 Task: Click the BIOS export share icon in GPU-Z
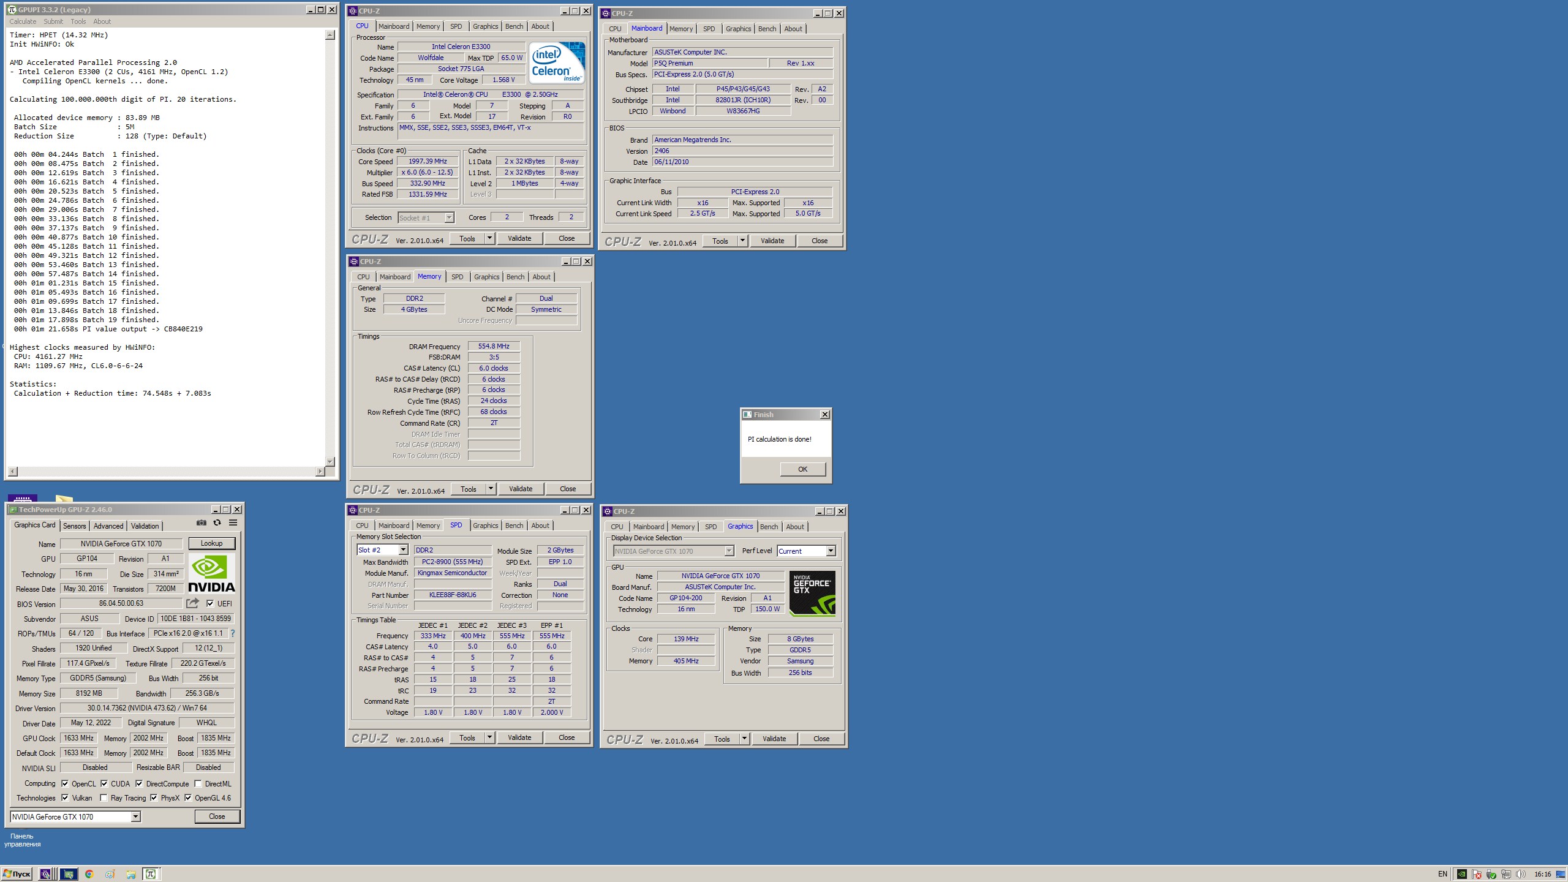pyautogui.click(x=192, y=603)
